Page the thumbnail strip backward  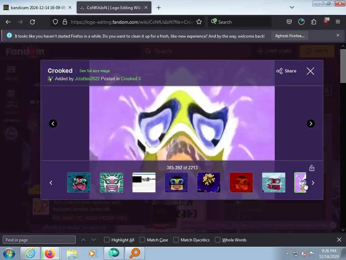(51, 183)
